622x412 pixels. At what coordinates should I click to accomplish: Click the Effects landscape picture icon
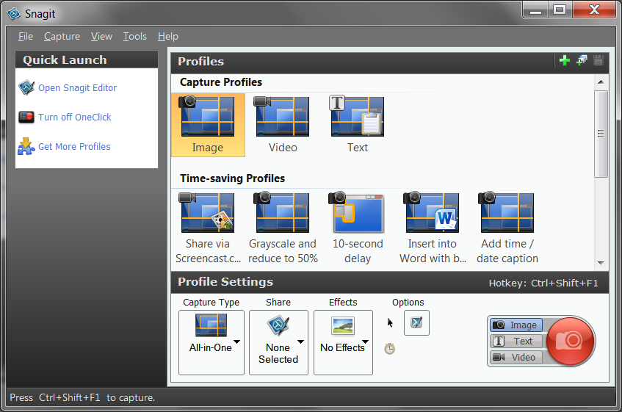[x=343, y=325]
